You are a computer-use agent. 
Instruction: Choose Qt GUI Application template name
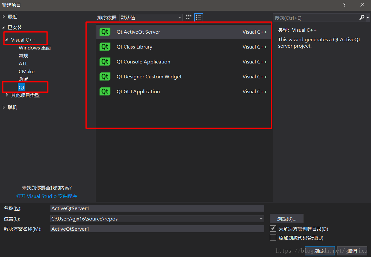(138, 92)
